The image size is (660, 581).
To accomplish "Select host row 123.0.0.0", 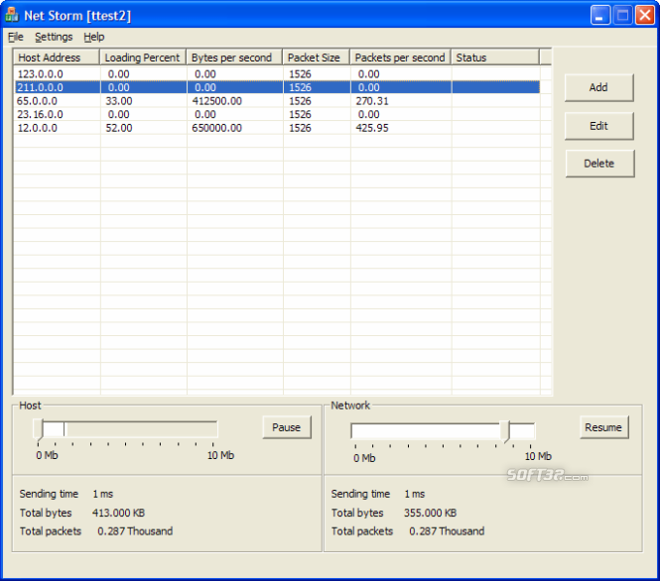I will tap(278, 74).
